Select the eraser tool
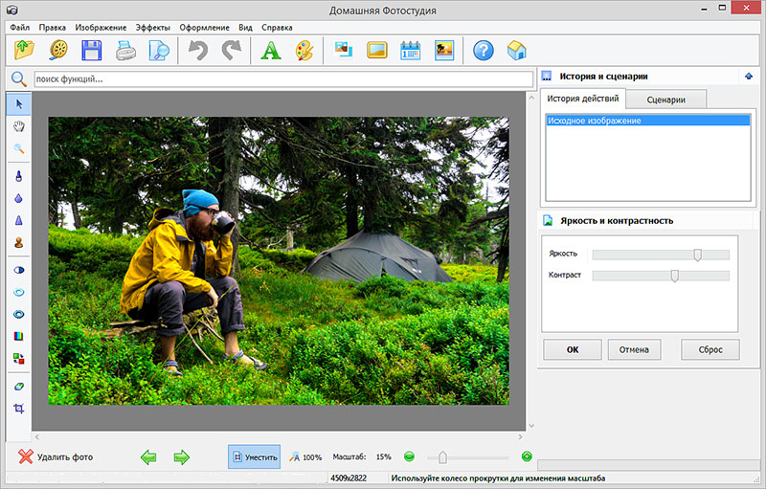 19,386
